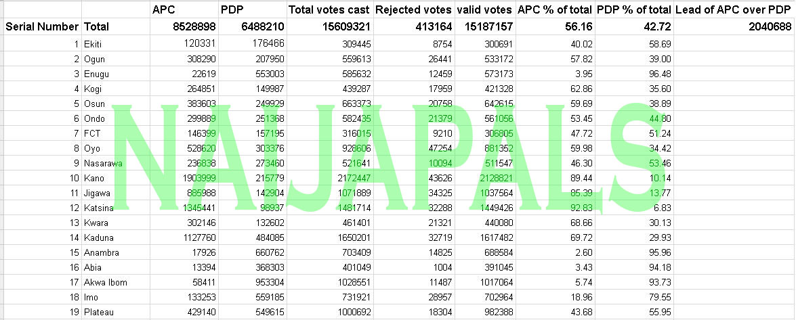Click Plateau valid votes cell 982388
This screenshot has height=320, width=796.
[485, 312]
